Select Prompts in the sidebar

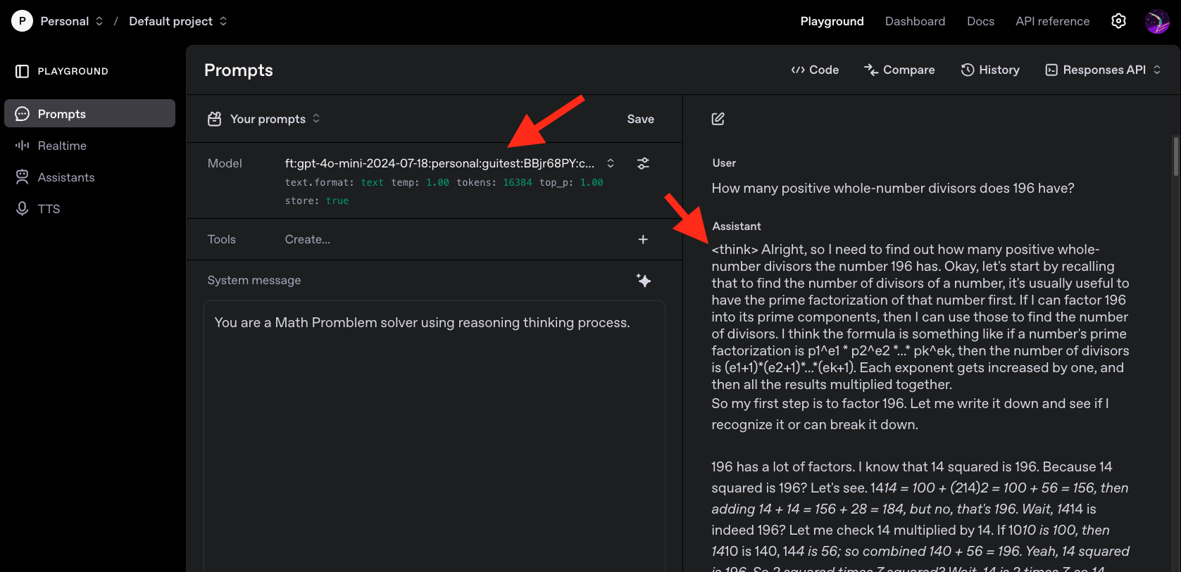coord(89,113)
